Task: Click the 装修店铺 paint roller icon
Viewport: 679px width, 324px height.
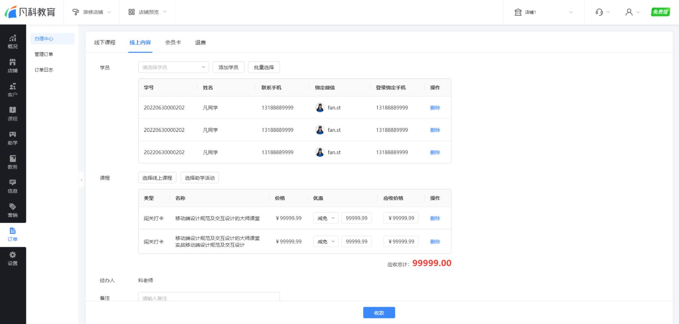Action: 76,12
